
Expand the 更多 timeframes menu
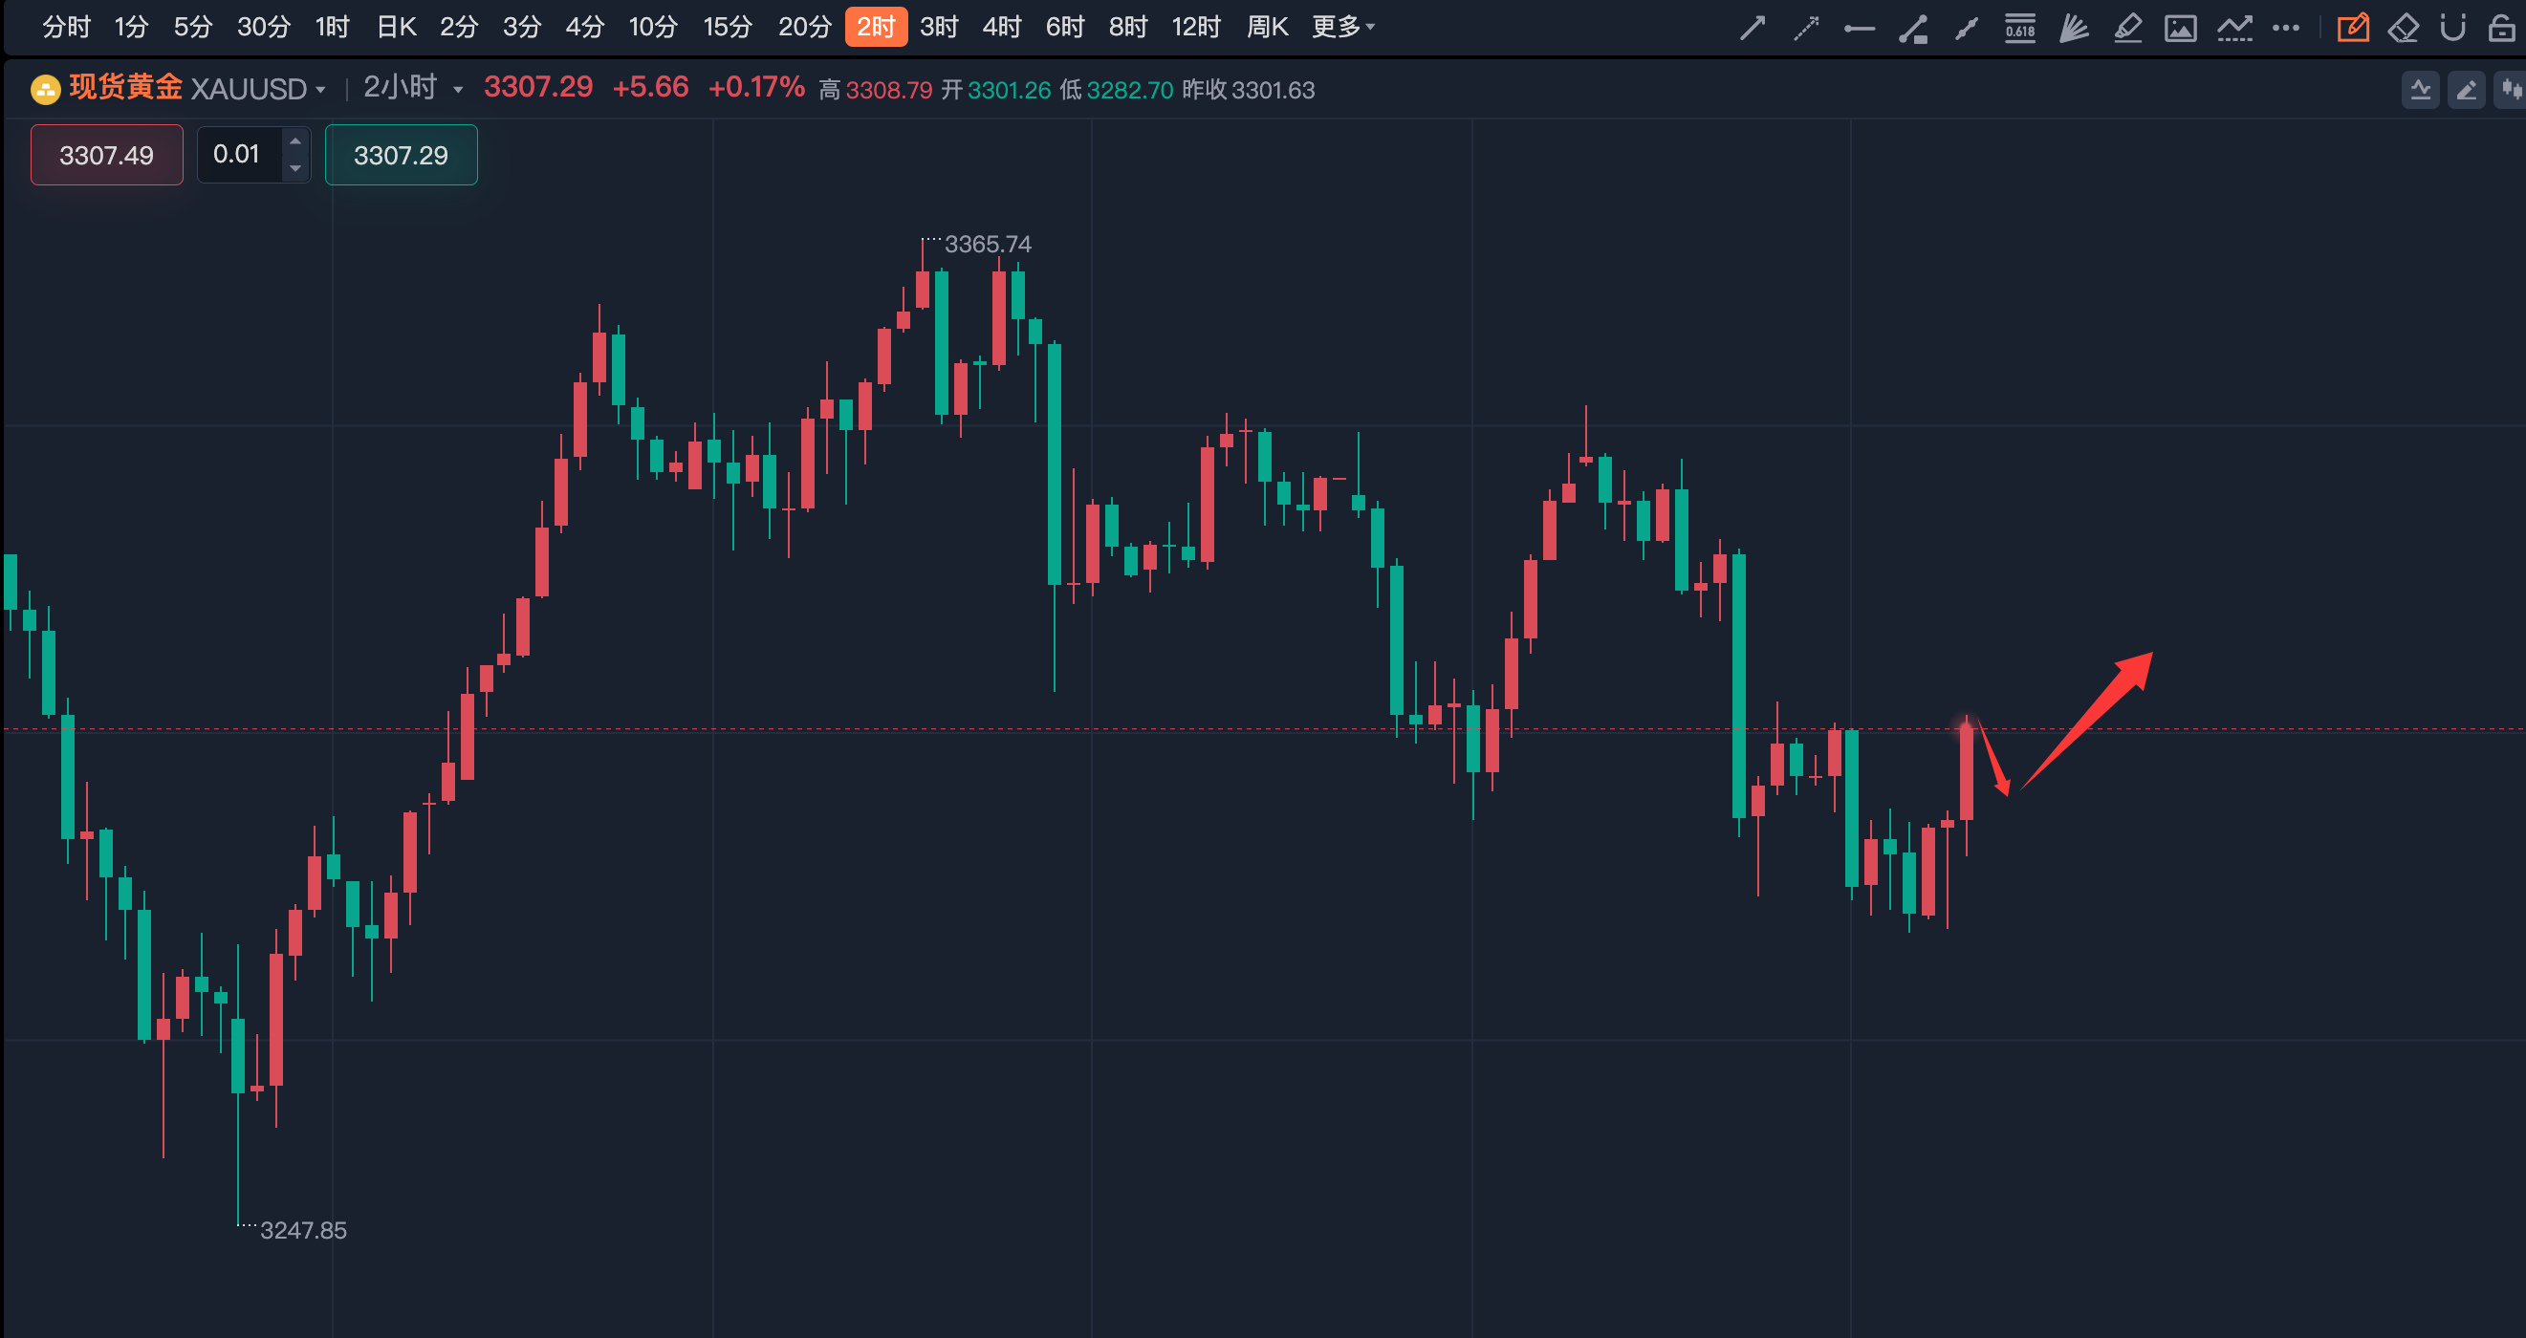(1343, 28)
